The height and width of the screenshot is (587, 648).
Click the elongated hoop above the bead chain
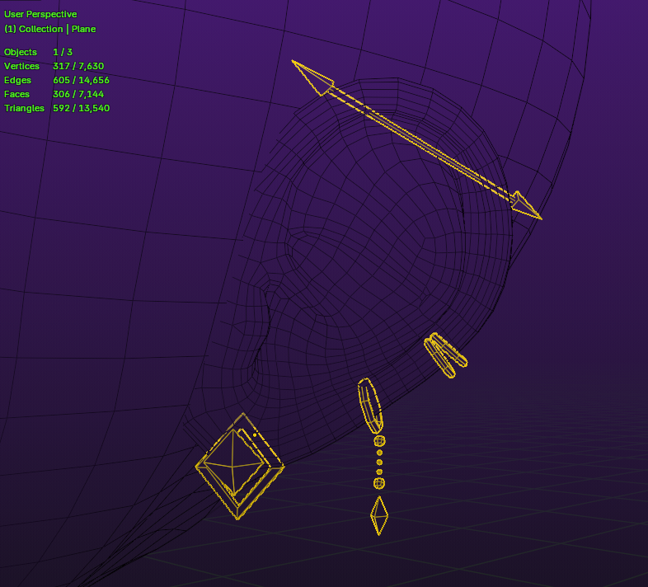pyautogui.click(x=369, y=404)
